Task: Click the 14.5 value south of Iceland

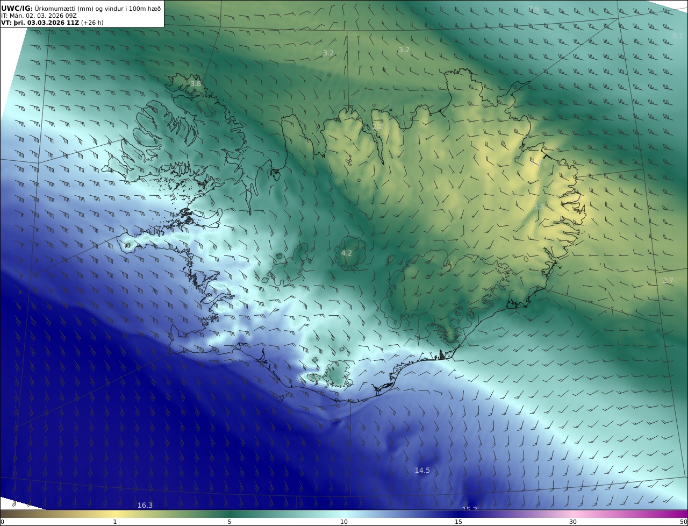Action: (422, 471)
